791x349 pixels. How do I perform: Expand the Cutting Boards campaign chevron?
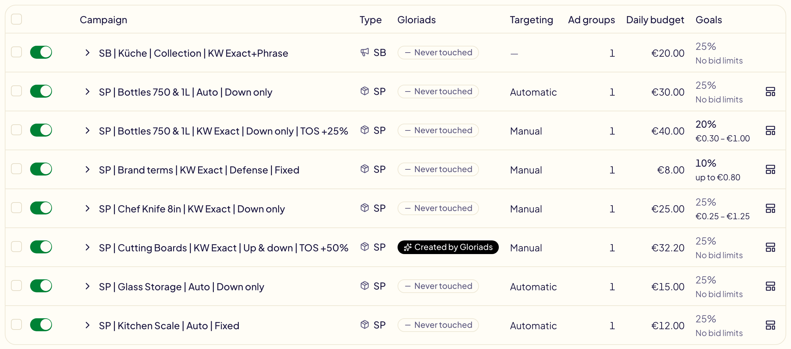[x=88, y=247]
